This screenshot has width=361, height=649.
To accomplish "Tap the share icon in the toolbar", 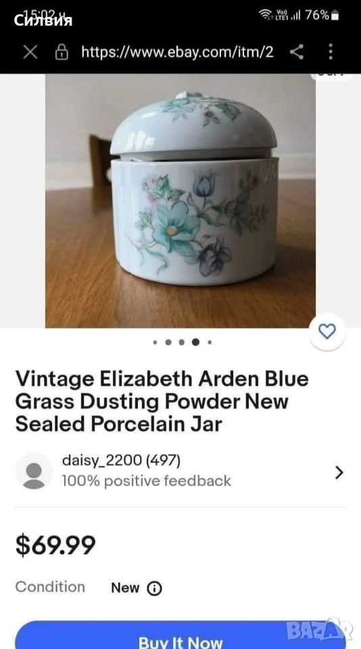I will [296, 52].
